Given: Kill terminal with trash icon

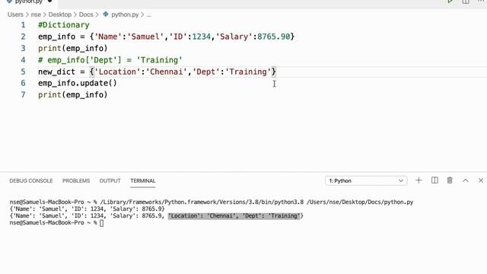Looking at the screenshot, I should 450,180.
